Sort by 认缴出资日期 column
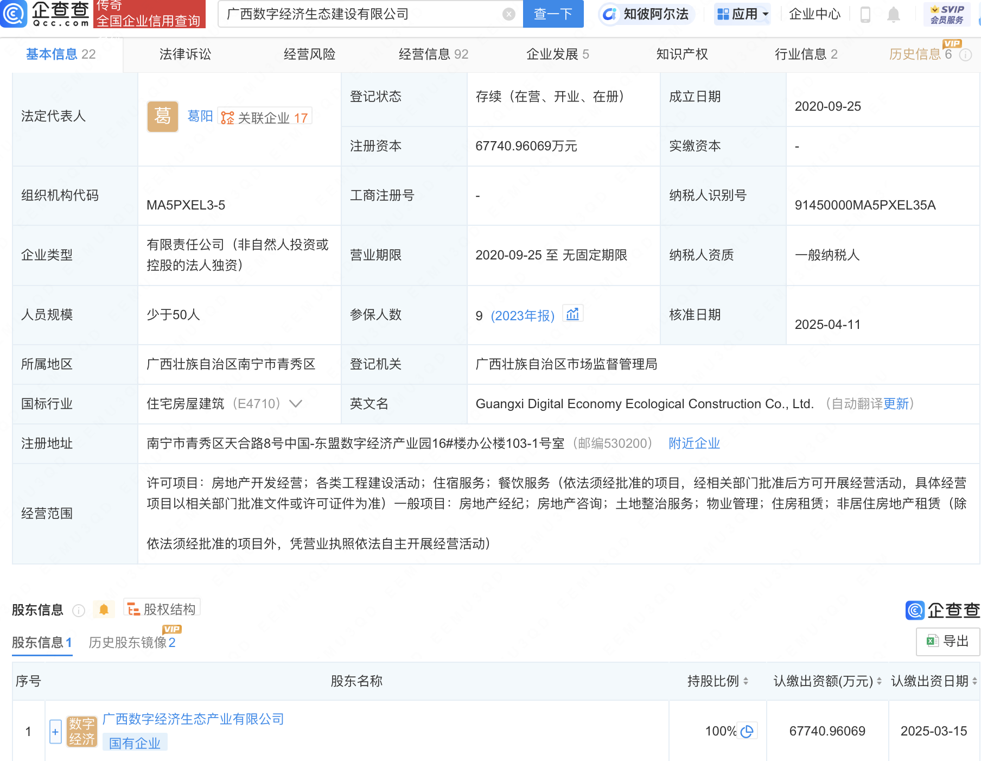Viewport: 981px width, 761px height. (x=974, y=681)
